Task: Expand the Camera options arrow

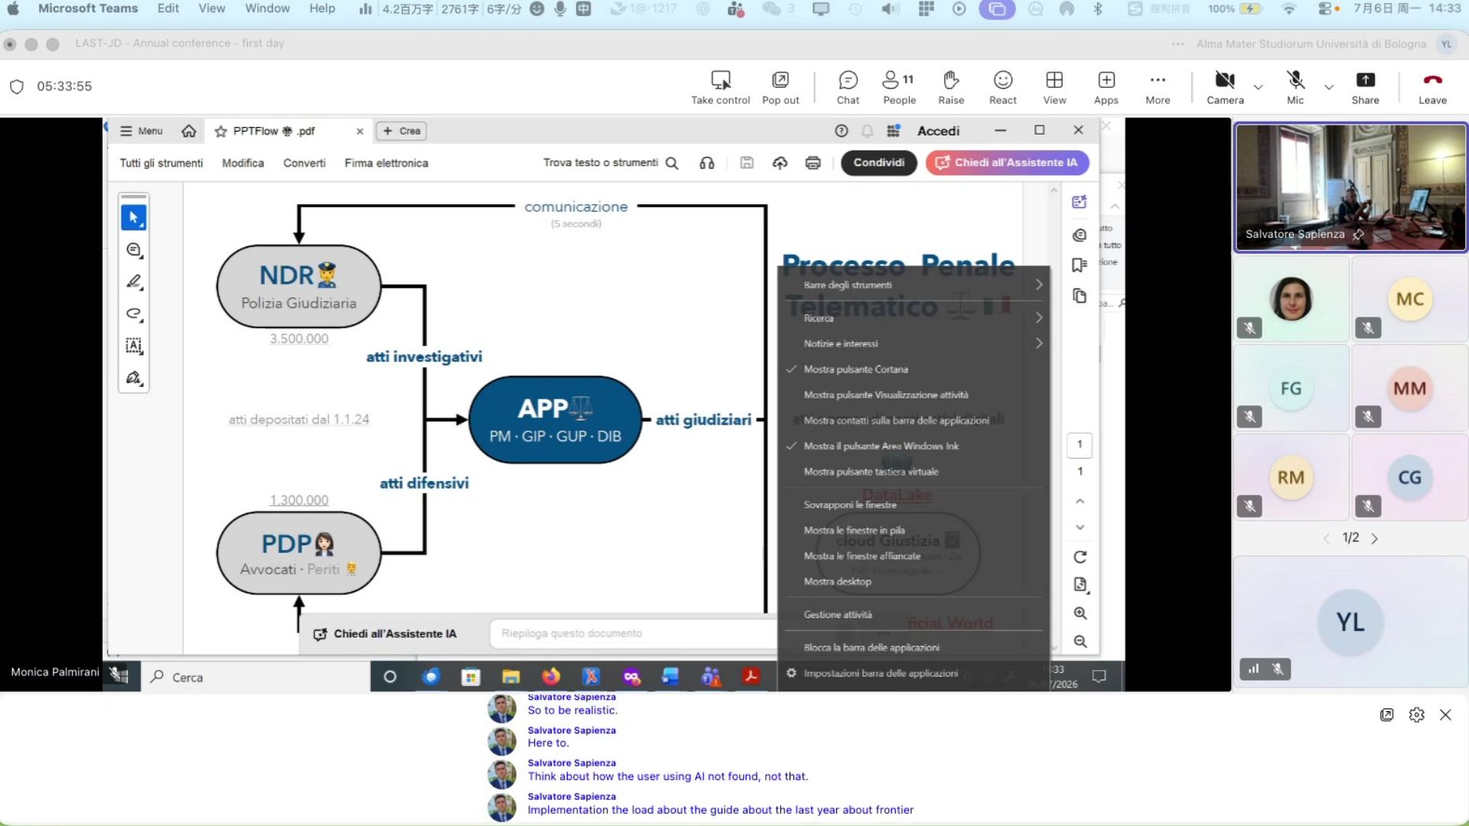Action: pos(1258,86)
